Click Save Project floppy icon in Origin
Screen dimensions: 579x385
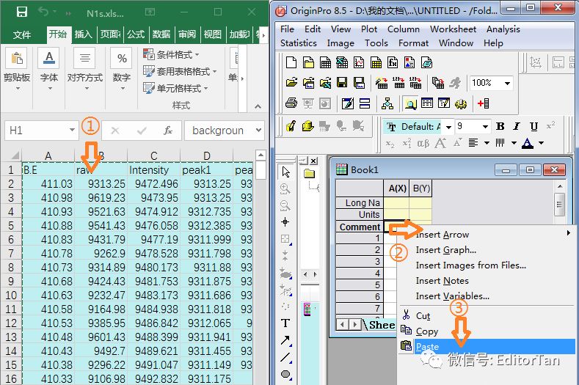(x=342, y=83)
